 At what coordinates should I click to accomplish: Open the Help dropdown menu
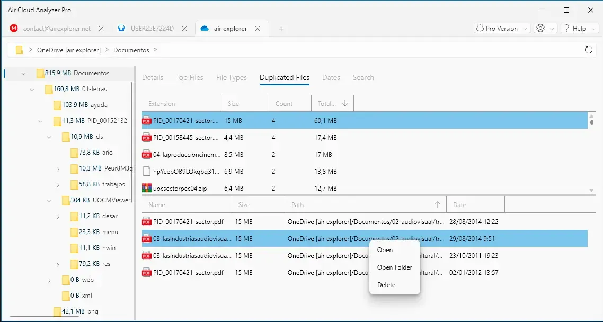coord(580,29)
